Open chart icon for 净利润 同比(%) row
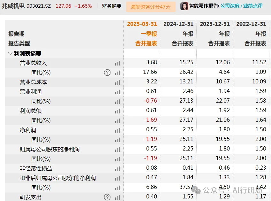Viewport: 271px width, 201px height. [118, 140]
